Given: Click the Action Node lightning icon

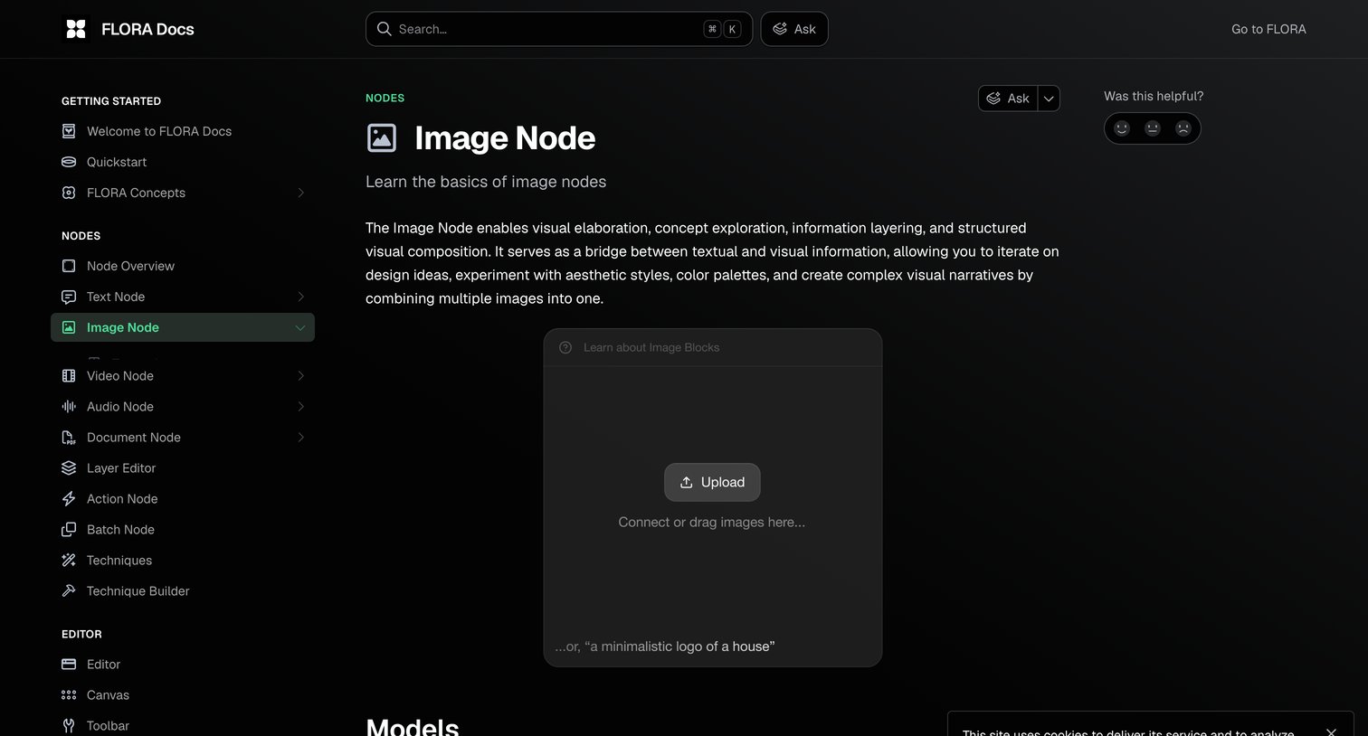Looking at the screenshot, I should (69, 499).
